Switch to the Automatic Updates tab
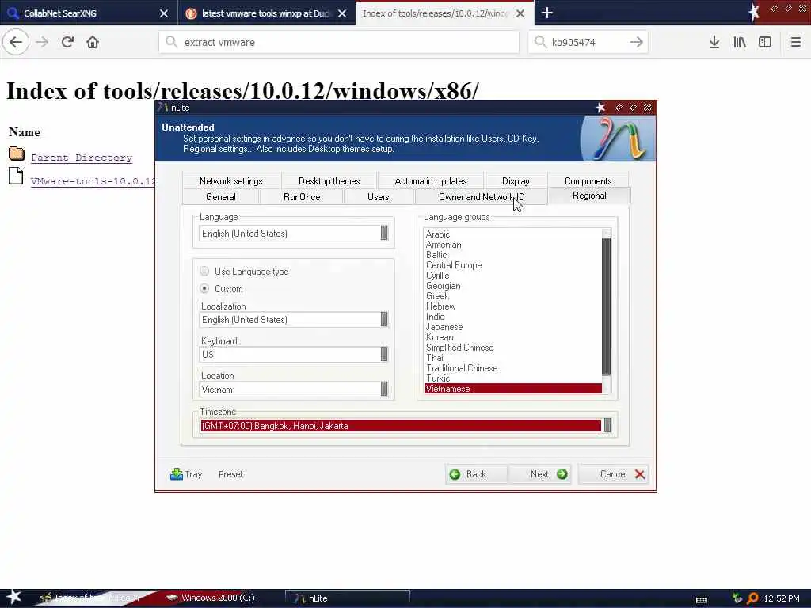 coord(430,181)
